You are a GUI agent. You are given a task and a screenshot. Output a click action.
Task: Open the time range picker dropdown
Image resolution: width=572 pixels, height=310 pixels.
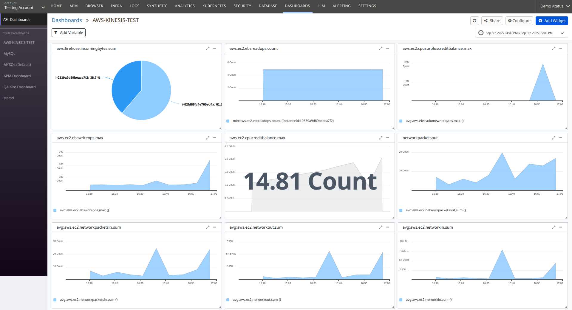521,33
